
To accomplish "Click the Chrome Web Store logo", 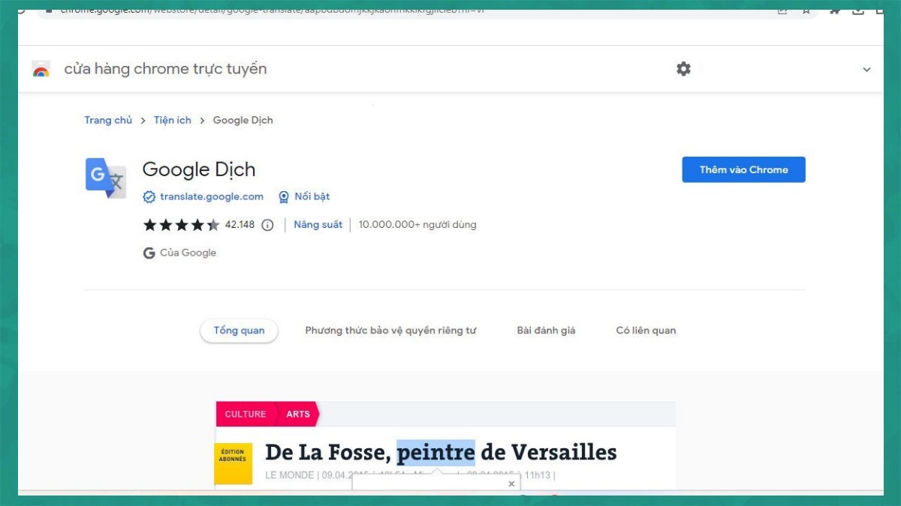I will pyautogui.click(x=41, y=68).
